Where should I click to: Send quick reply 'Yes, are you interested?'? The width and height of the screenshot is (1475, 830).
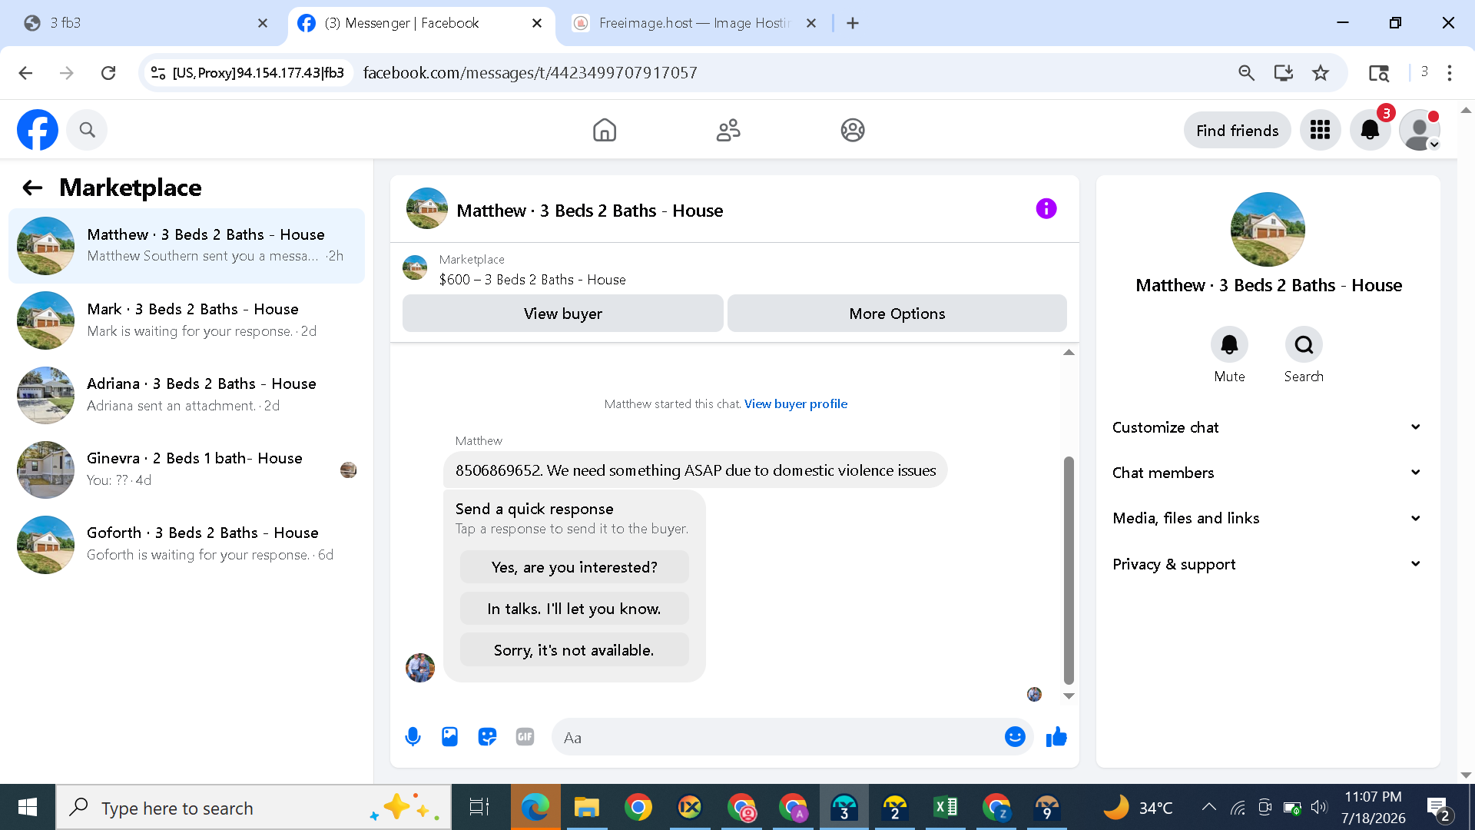click(575, 567)
